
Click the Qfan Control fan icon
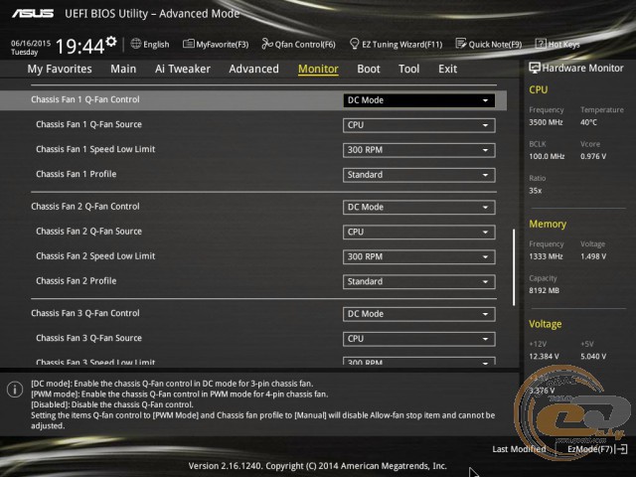(267, 44)
